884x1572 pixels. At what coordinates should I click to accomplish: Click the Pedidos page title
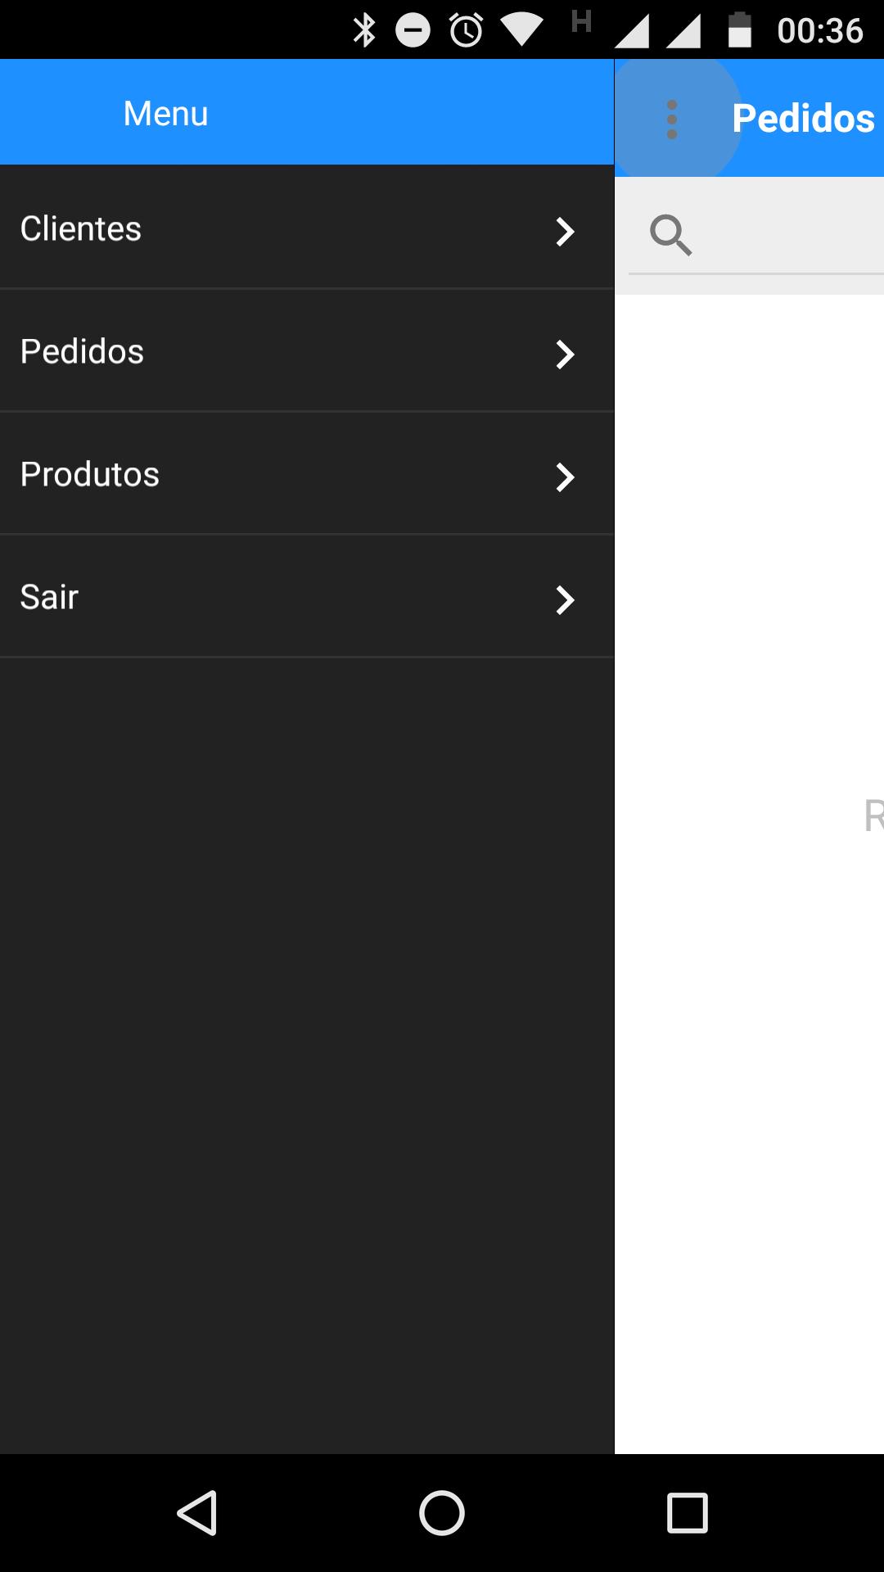pyautogui.click(x=804, y=119)
